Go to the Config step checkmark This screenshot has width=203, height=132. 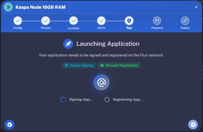pos(18,21)
